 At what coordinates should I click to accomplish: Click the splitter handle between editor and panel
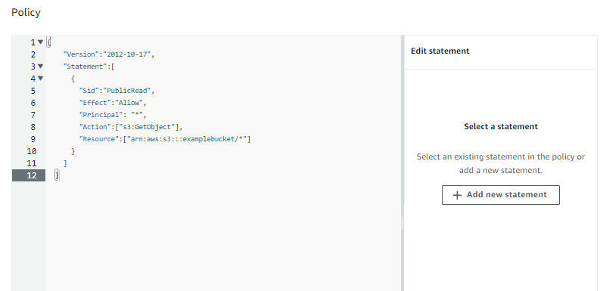click(403, 223)
